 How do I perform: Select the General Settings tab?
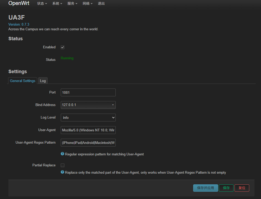[x=23, y=81]
